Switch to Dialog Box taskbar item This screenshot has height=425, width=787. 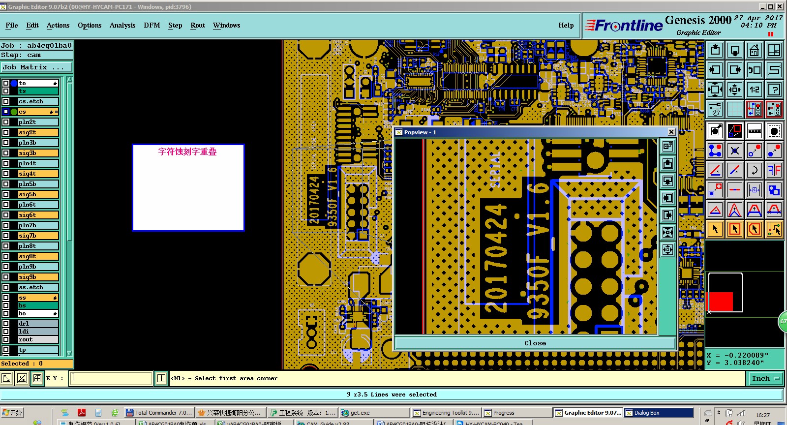[658, 413]
